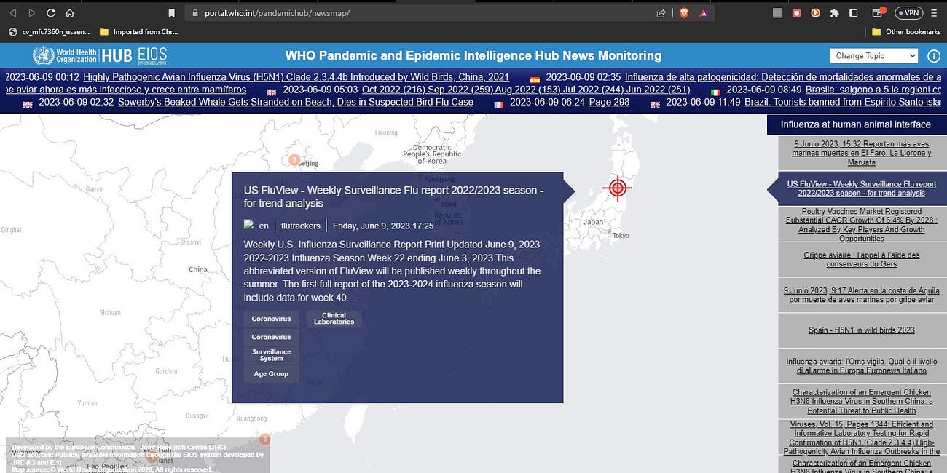
Task: Open 'Alerta en la costa de Aquila' article
Action: point(862,295)
